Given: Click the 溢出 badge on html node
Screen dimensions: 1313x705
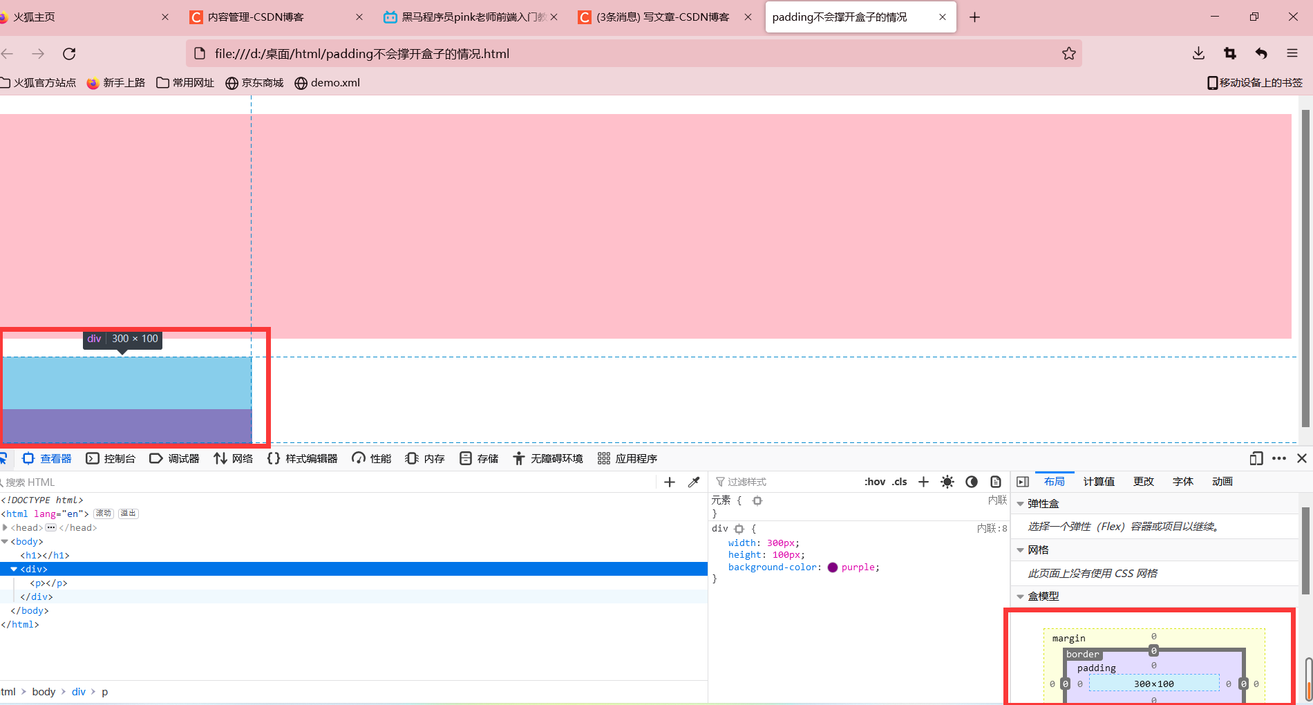Looking at the screenshot, I should [x=129, y=514].
